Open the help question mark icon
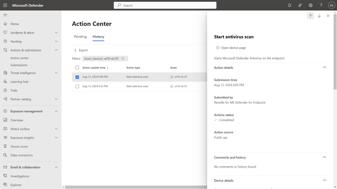The image size is (337, 189). [321, 5]
